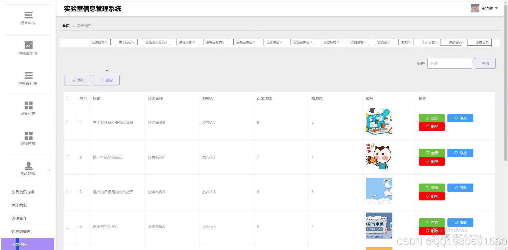Image resolution: width=508 pixels, height=250 pixels.
Task: Close the 修改密码 tab via x
Action: point(463,42)
